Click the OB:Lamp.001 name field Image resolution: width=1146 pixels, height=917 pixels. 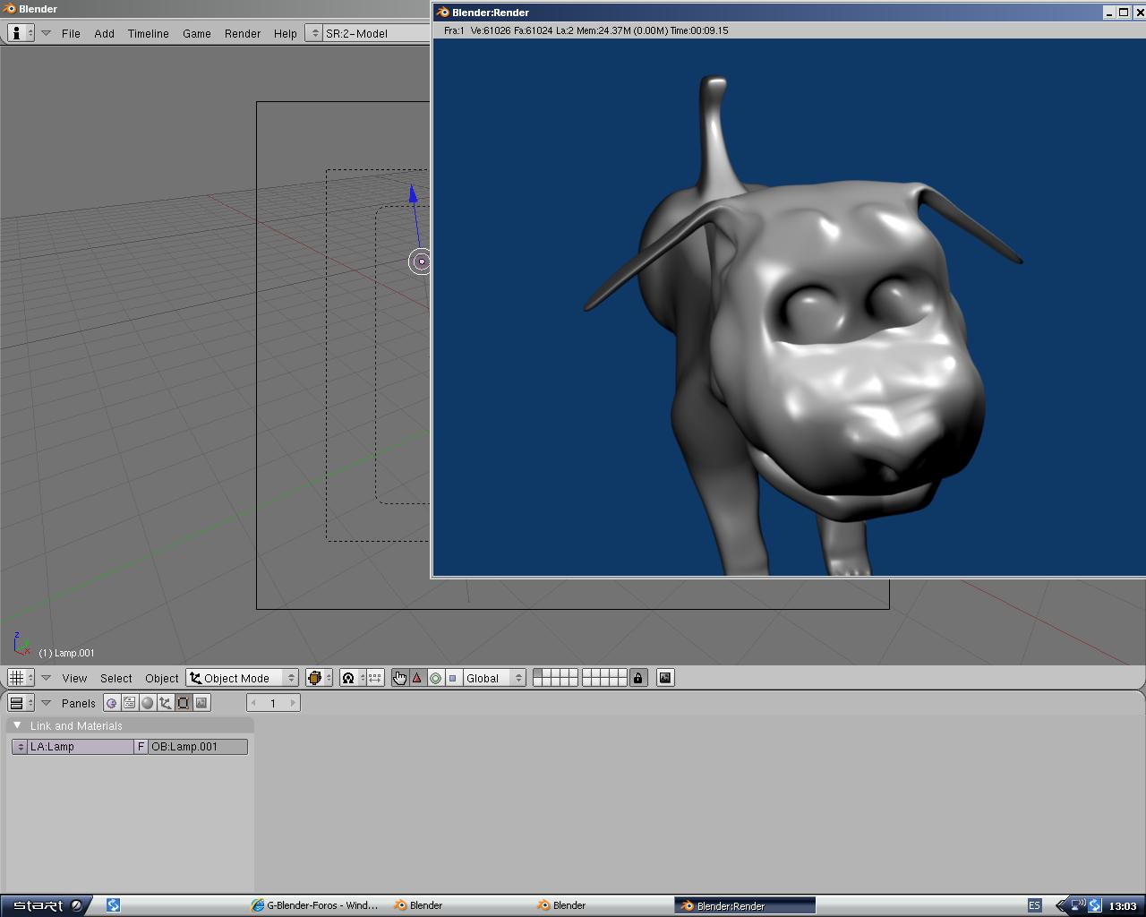click(198, 746)
